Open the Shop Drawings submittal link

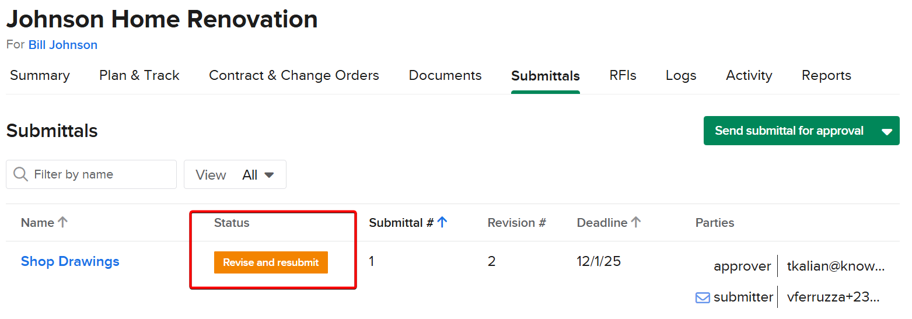coord(70,261)
